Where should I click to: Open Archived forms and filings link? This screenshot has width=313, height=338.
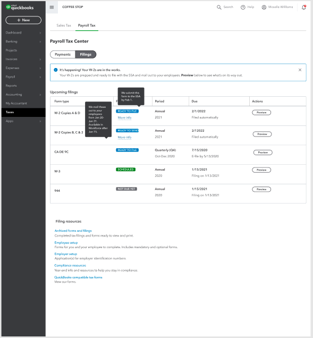click(x=73, y=231)
